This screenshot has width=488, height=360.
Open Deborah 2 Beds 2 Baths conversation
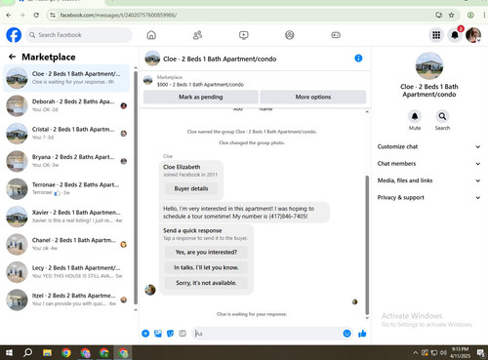[66, 105]
